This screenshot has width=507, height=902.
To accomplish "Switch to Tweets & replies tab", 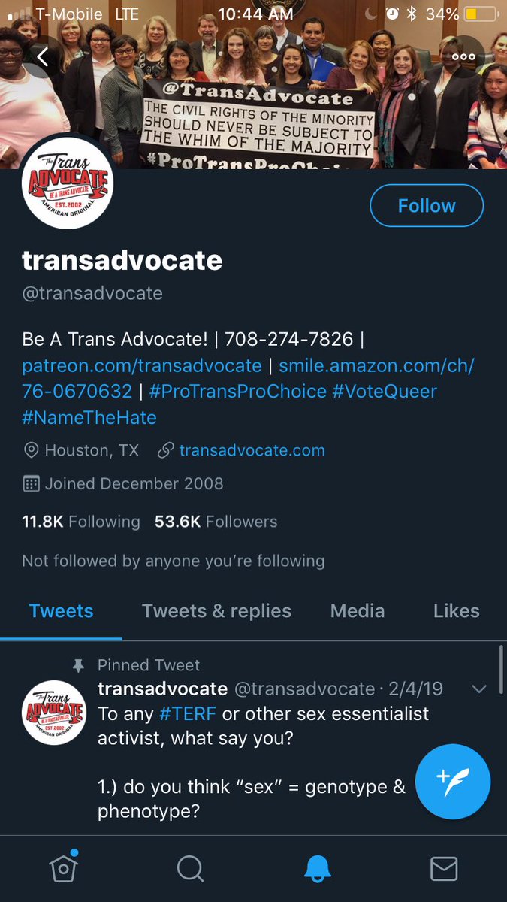I will point(216,611).
